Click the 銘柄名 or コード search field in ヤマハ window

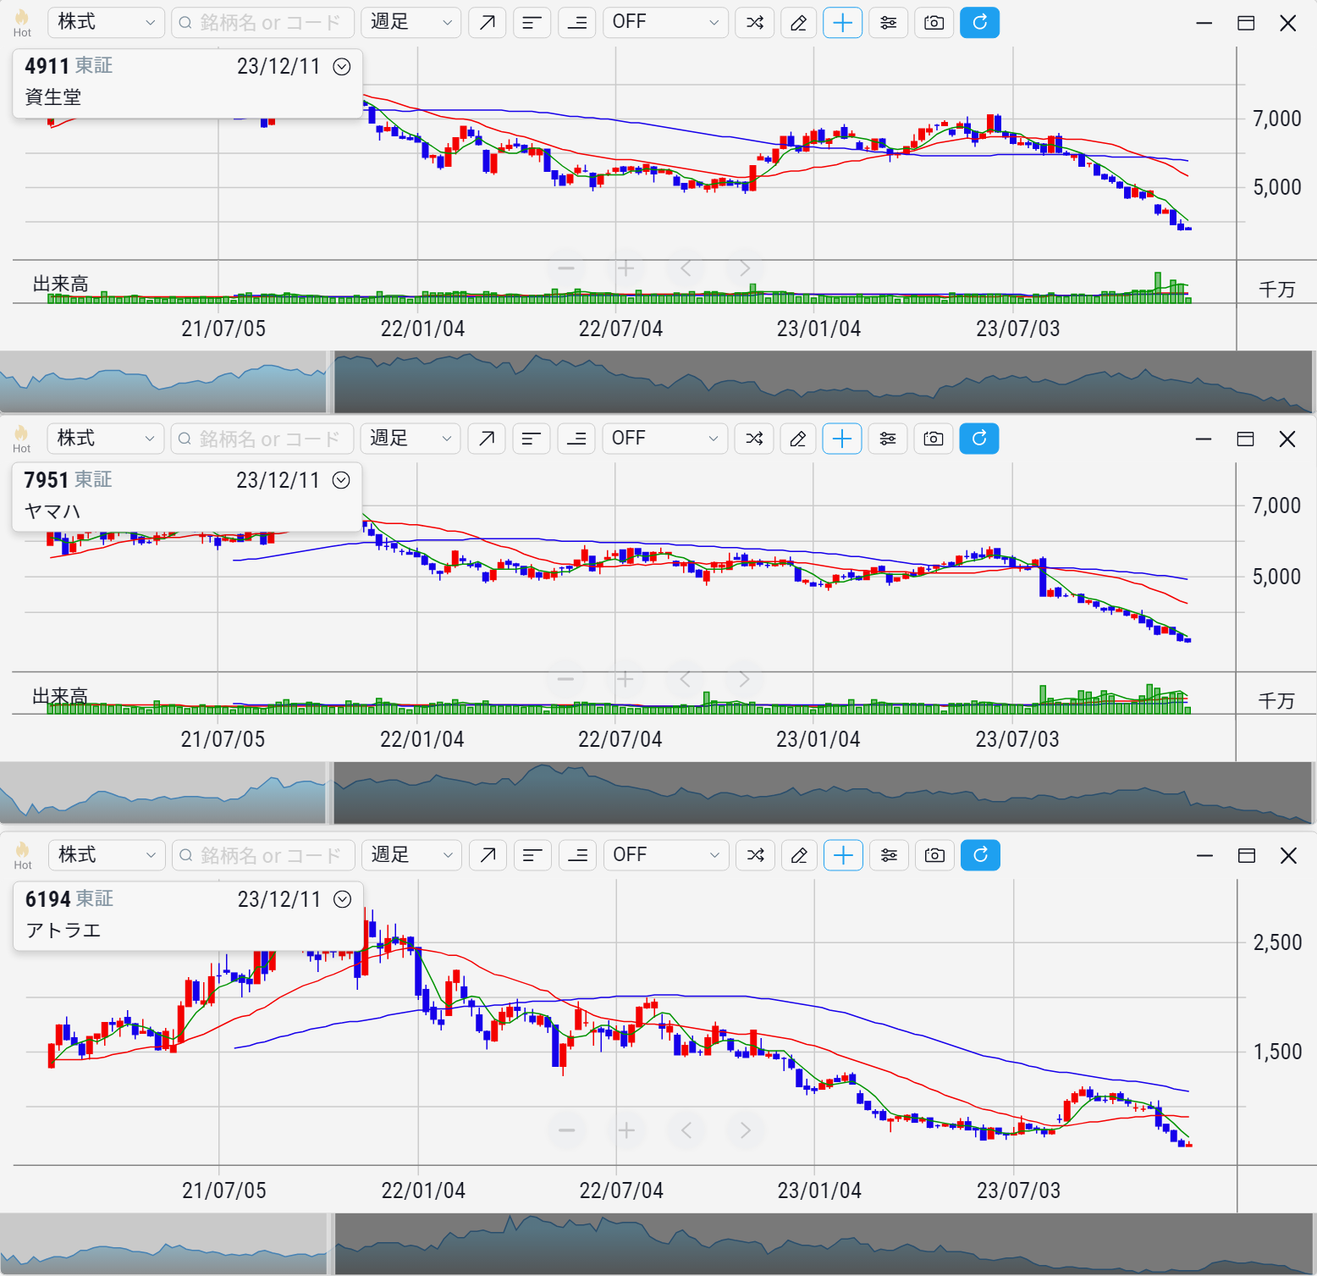coord(262,439)
